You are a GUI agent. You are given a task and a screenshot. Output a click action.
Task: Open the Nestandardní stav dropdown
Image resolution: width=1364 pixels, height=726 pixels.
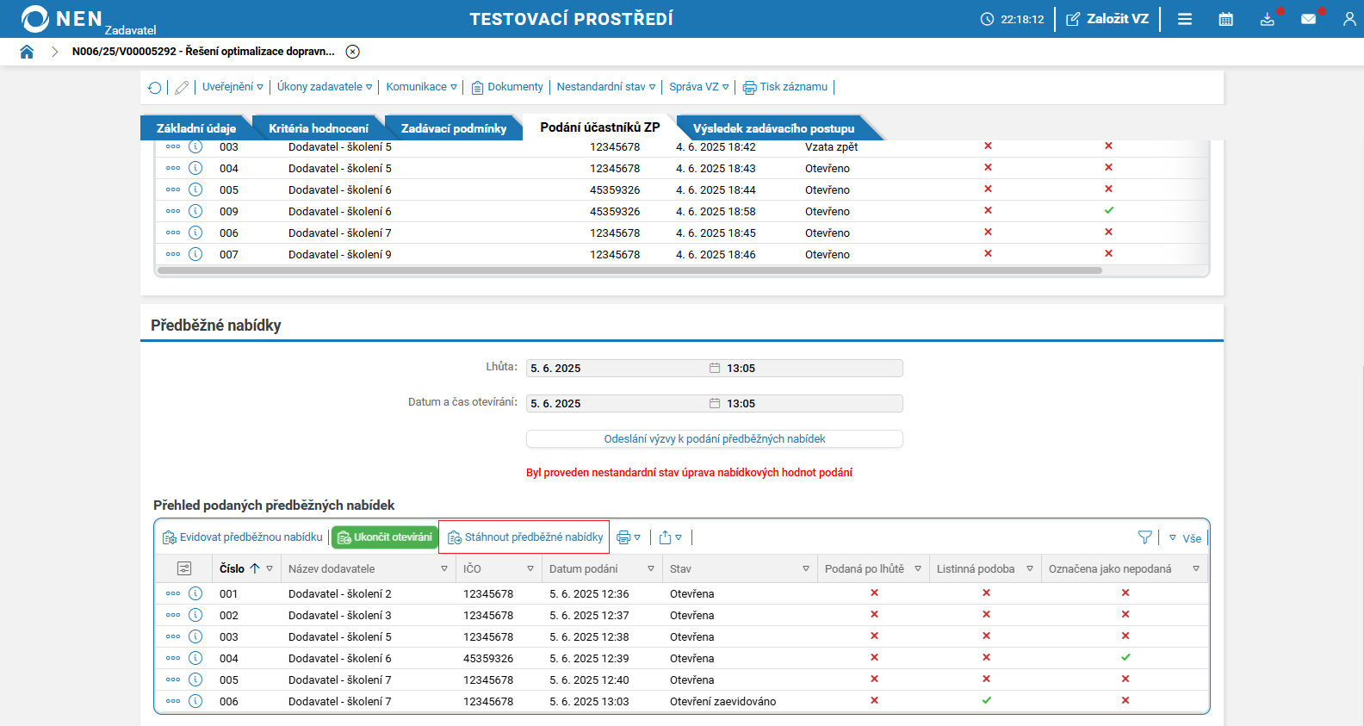(x=606, y=87)
